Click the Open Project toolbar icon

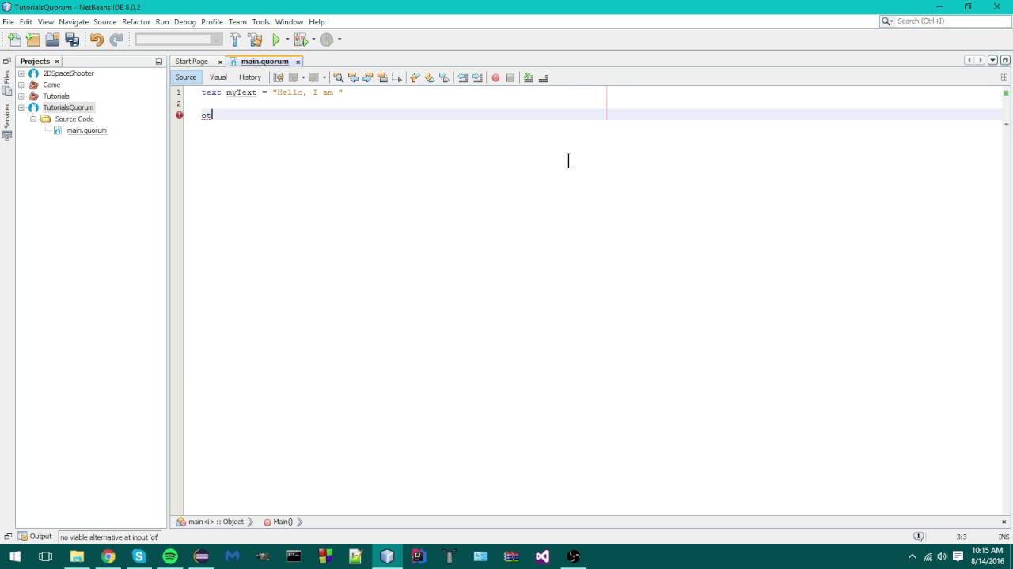(x=52, y=40)
